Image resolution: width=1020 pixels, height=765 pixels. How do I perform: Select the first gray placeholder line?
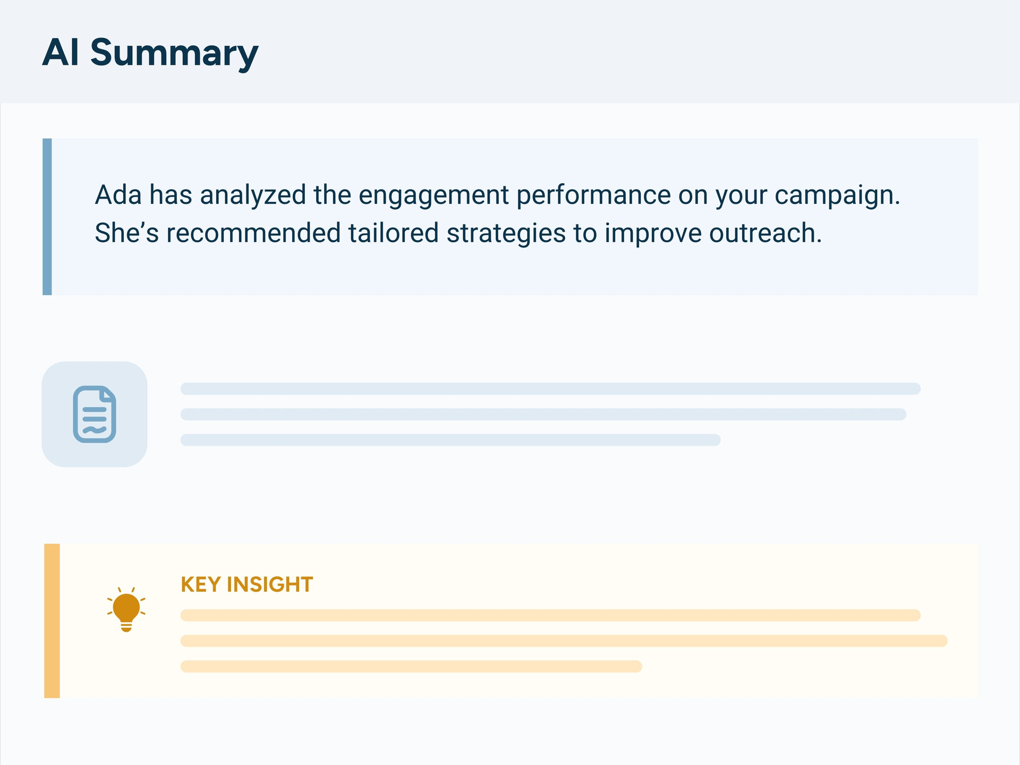click(550, 389)
